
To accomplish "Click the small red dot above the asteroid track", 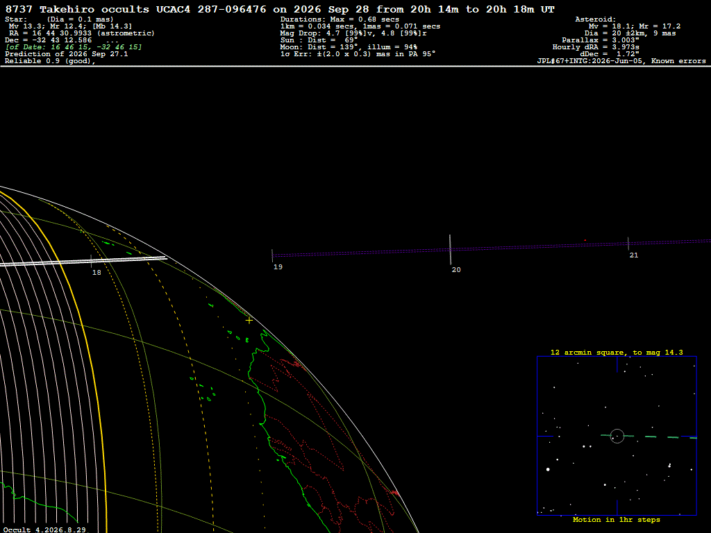I will 585,240.
